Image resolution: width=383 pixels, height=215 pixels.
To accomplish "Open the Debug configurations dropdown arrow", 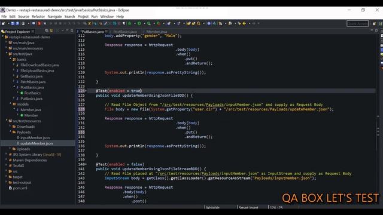I will 135,23.
